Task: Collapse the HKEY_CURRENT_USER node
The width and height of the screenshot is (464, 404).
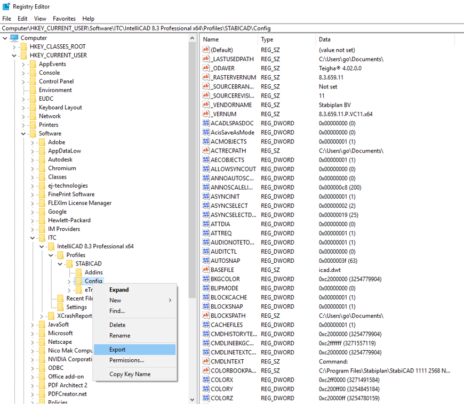Action: pos(14,55)
